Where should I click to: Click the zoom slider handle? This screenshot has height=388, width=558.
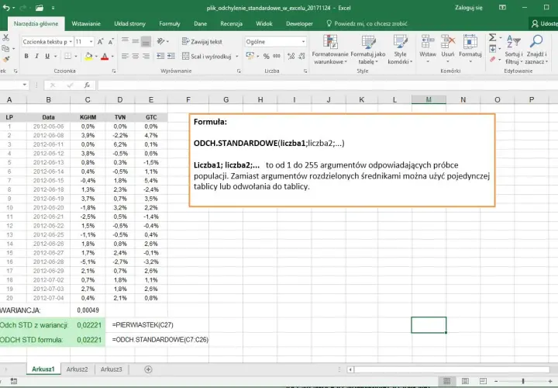[523, 381]
